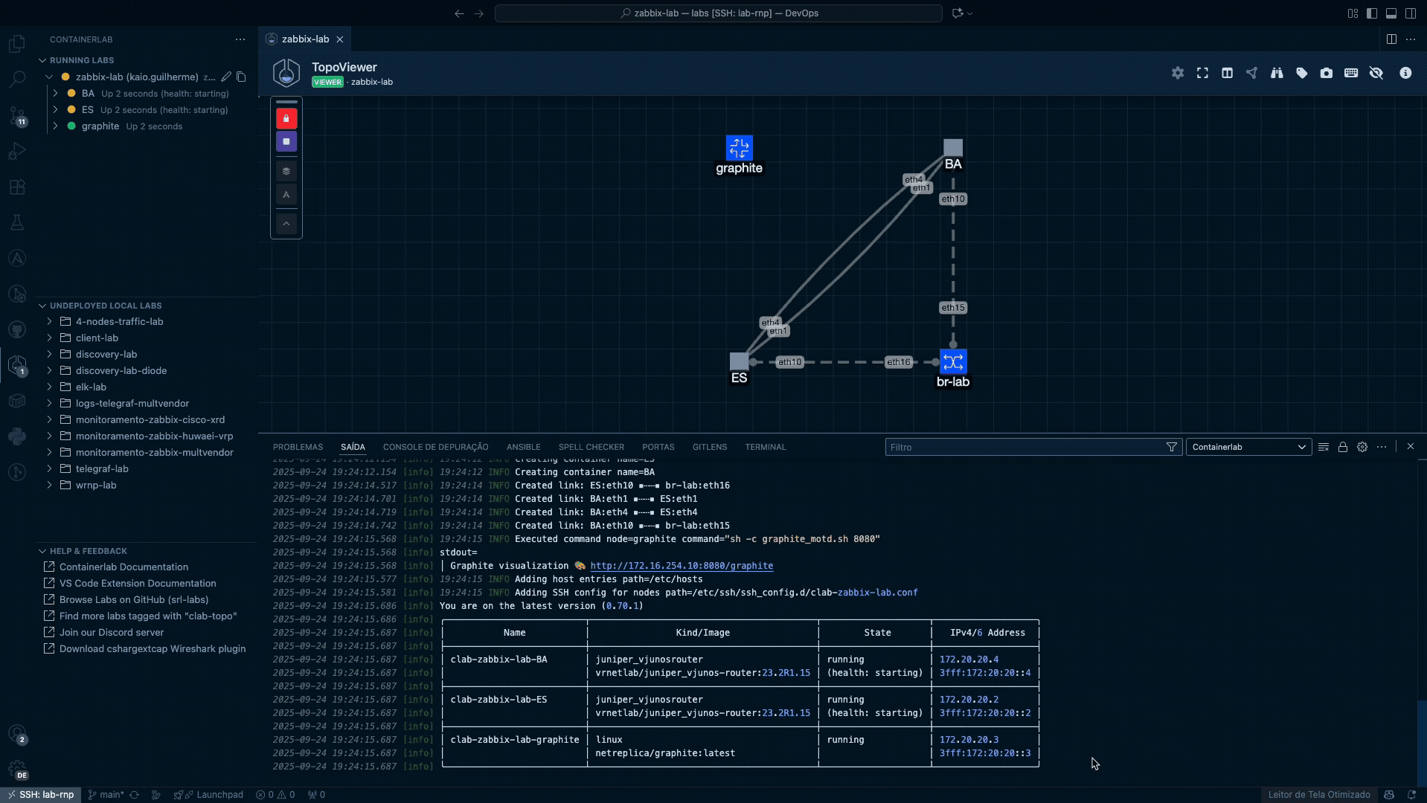This screenshot has height=803, width=1427.
Task: Open the info icon in TopoViewer toolbar
Action: click(x=1405, y=73)
